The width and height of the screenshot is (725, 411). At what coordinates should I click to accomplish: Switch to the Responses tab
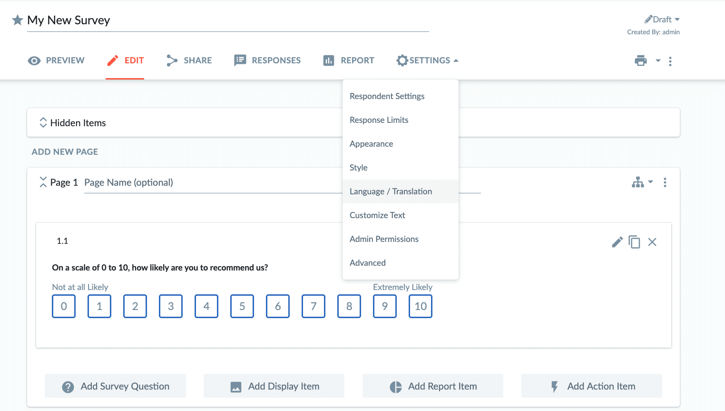[267, 60]
